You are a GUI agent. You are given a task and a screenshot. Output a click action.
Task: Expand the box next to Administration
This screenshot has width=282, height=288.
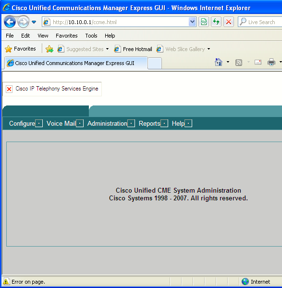pos(131,123)
